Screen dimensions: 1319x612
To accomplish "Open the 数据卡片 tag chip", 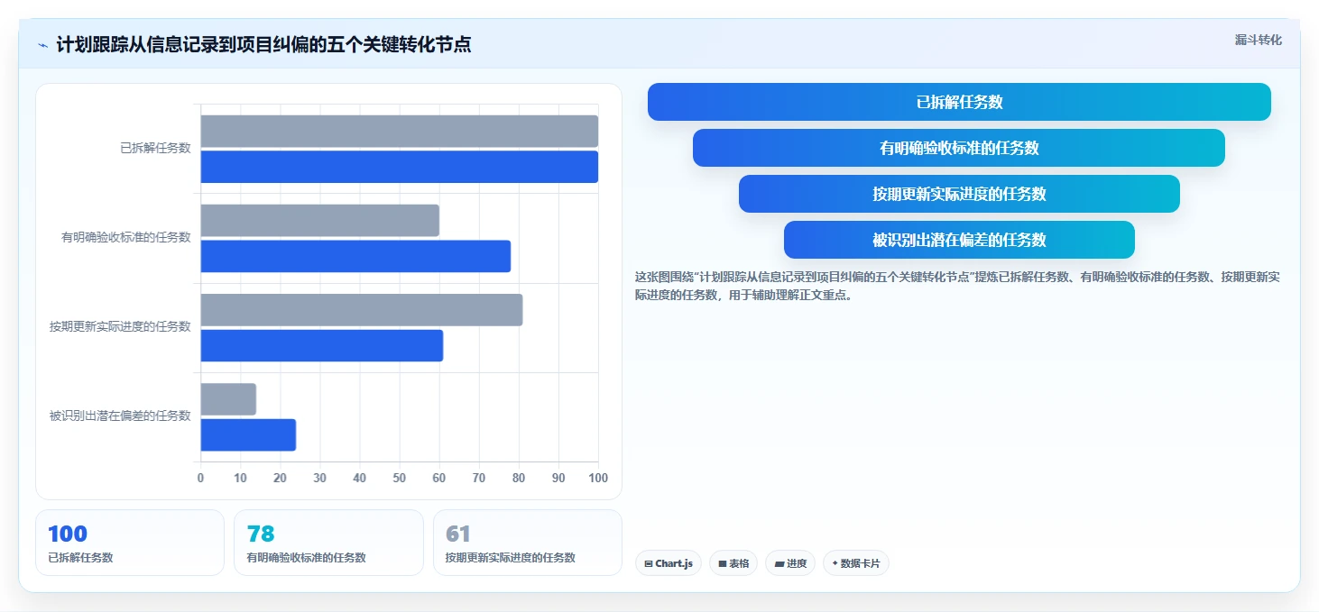I will [x=856, y=563].
